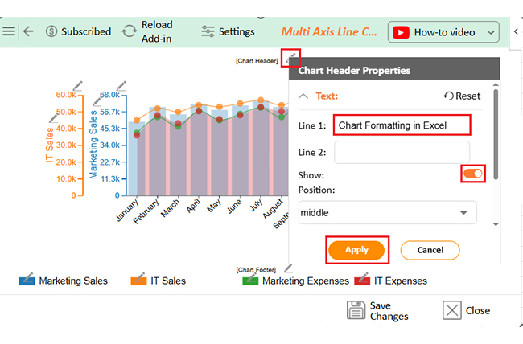Collapse the Text section chevron
Image resolution: width=523 pixels, height=344 pixels.
(303, 96)
